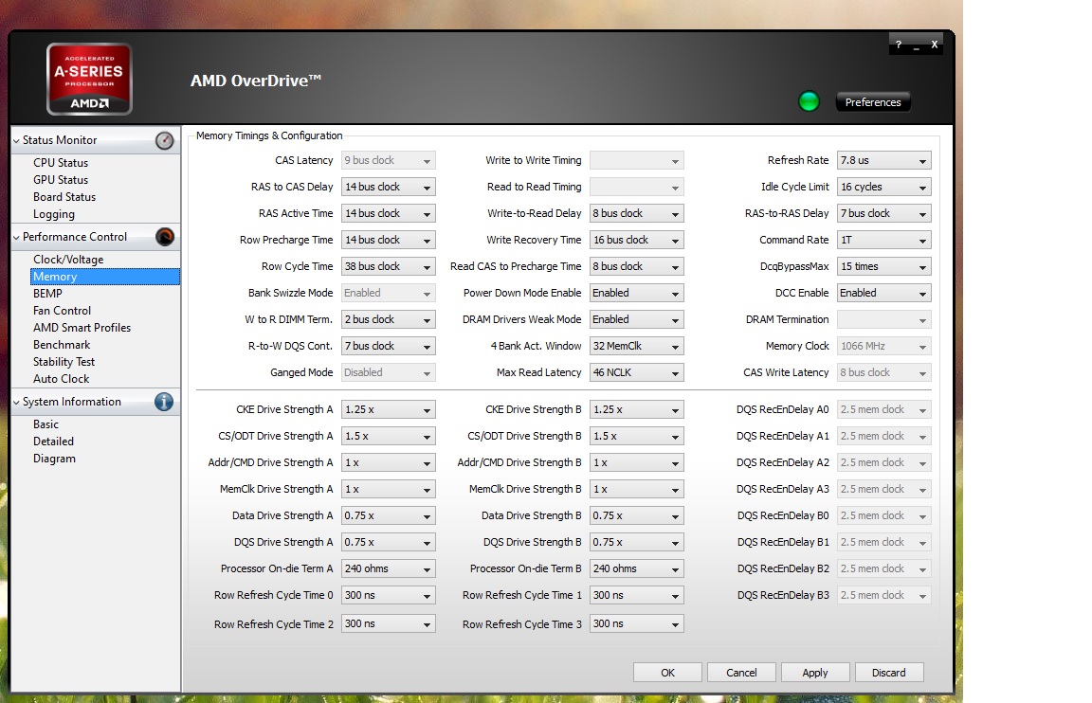Open the Logging page
The image size is (1092, 703).
(x=54, y=214)
